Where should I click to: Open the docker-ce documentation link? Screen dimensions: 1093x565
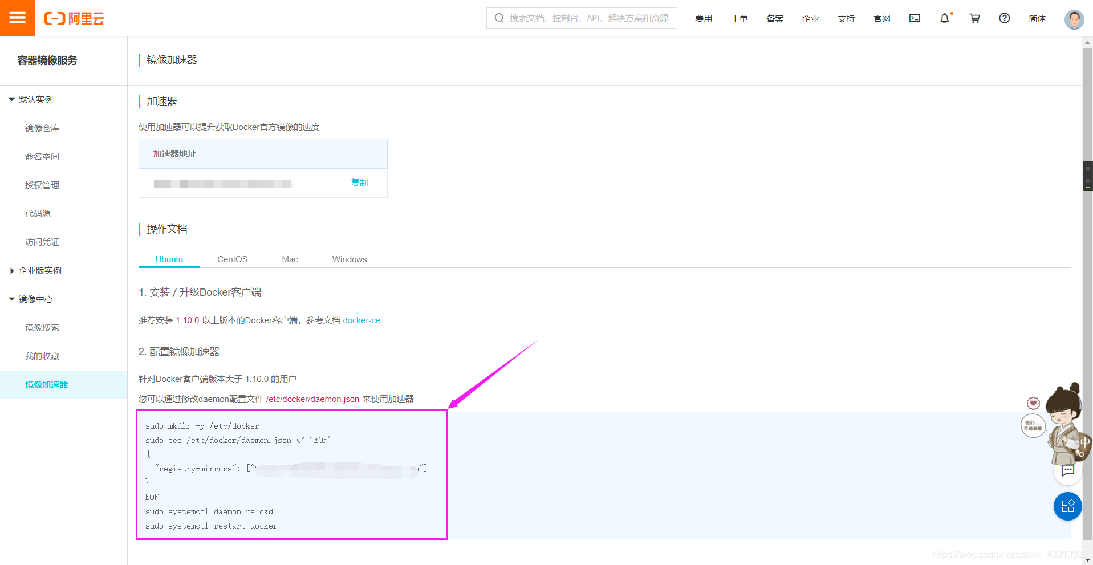(361, 320)
